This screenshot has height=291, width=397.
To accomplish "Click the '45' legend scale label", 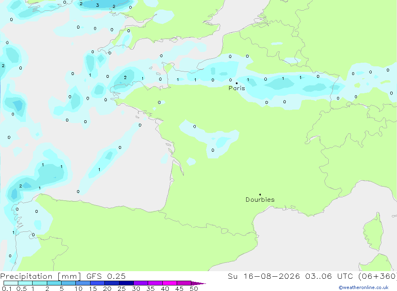I will point(179,289).
